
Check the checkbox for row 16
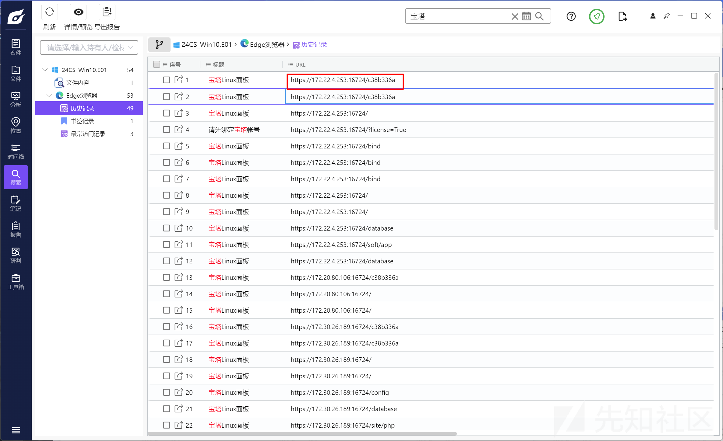pyautogui.click(x=166, y=327)
